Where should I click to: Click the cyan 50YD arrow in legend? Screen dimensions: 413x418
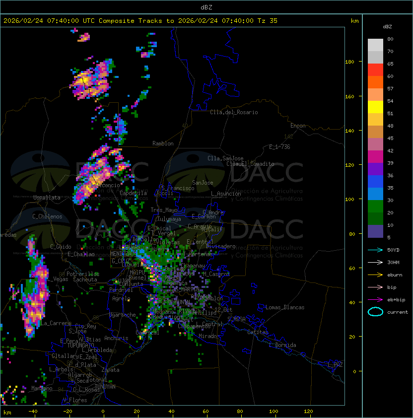(x=375, y=250)
